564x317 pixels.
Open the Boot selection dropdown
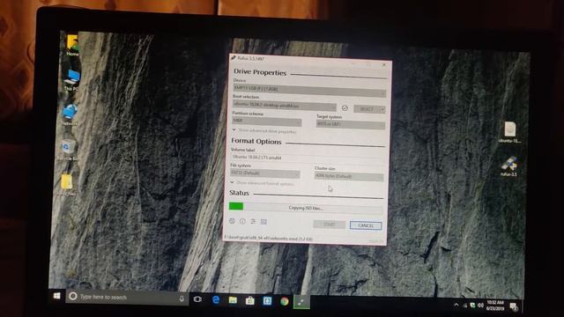coord(284,106)
